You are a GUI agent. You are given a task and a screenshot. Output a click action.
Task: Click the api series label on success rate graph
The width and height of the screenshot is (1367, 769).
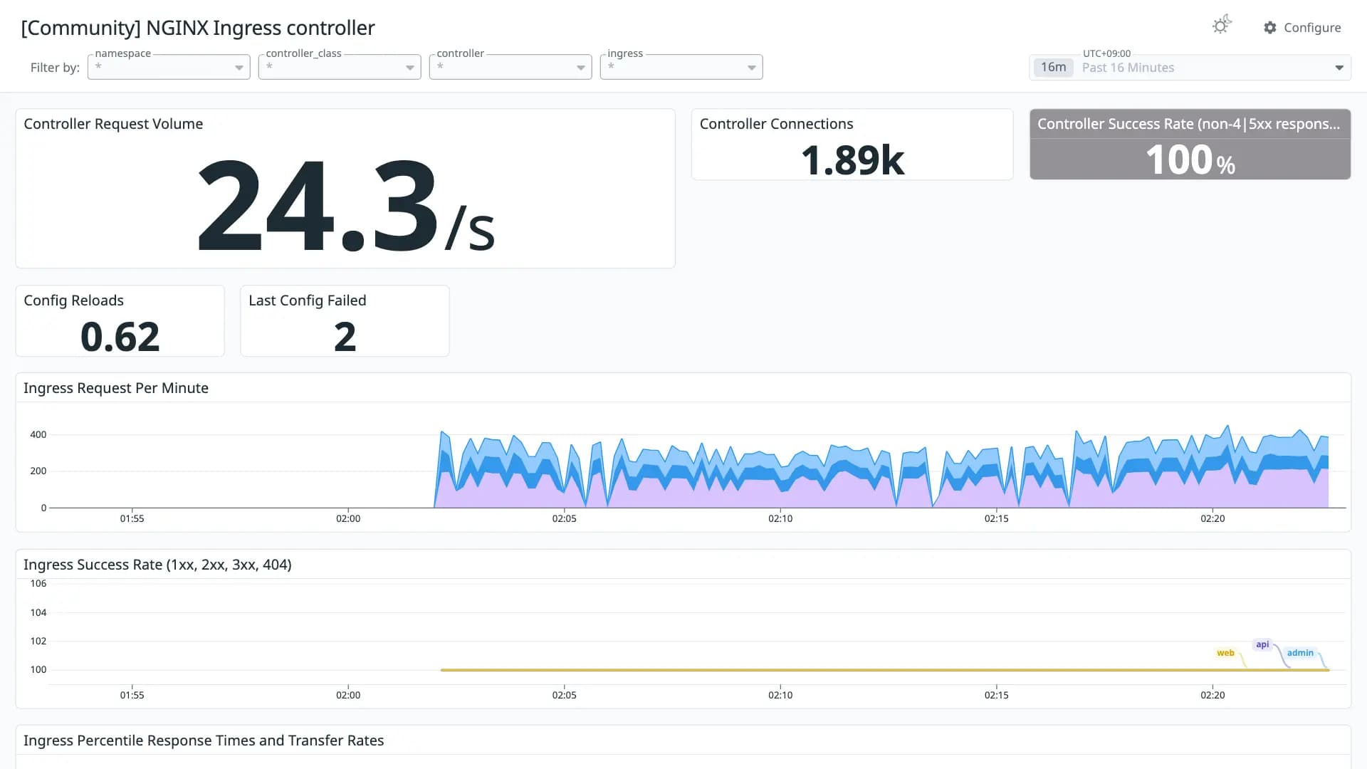(1262, 644)
